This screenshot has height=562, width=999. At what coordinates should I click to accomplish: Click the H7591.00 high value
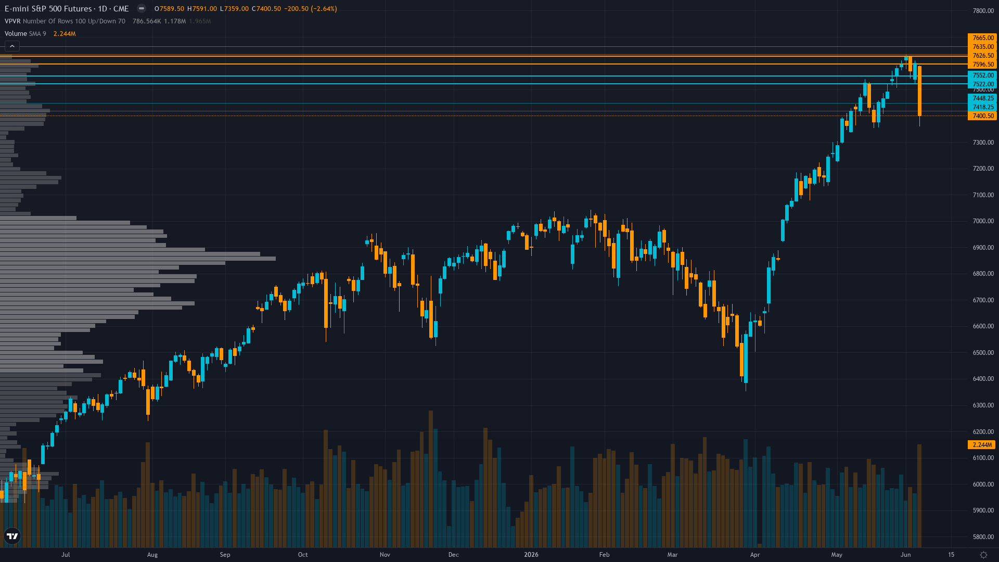pyautogui.click(x=202, y=9)
